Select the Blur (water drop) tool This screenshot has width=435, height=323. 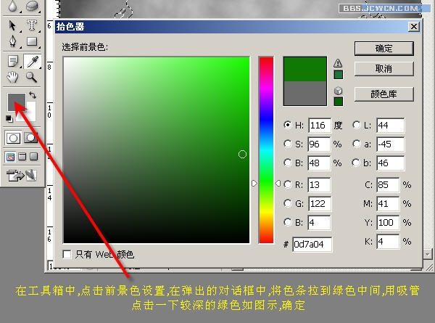pyautogui.click(x=12, y=6)
